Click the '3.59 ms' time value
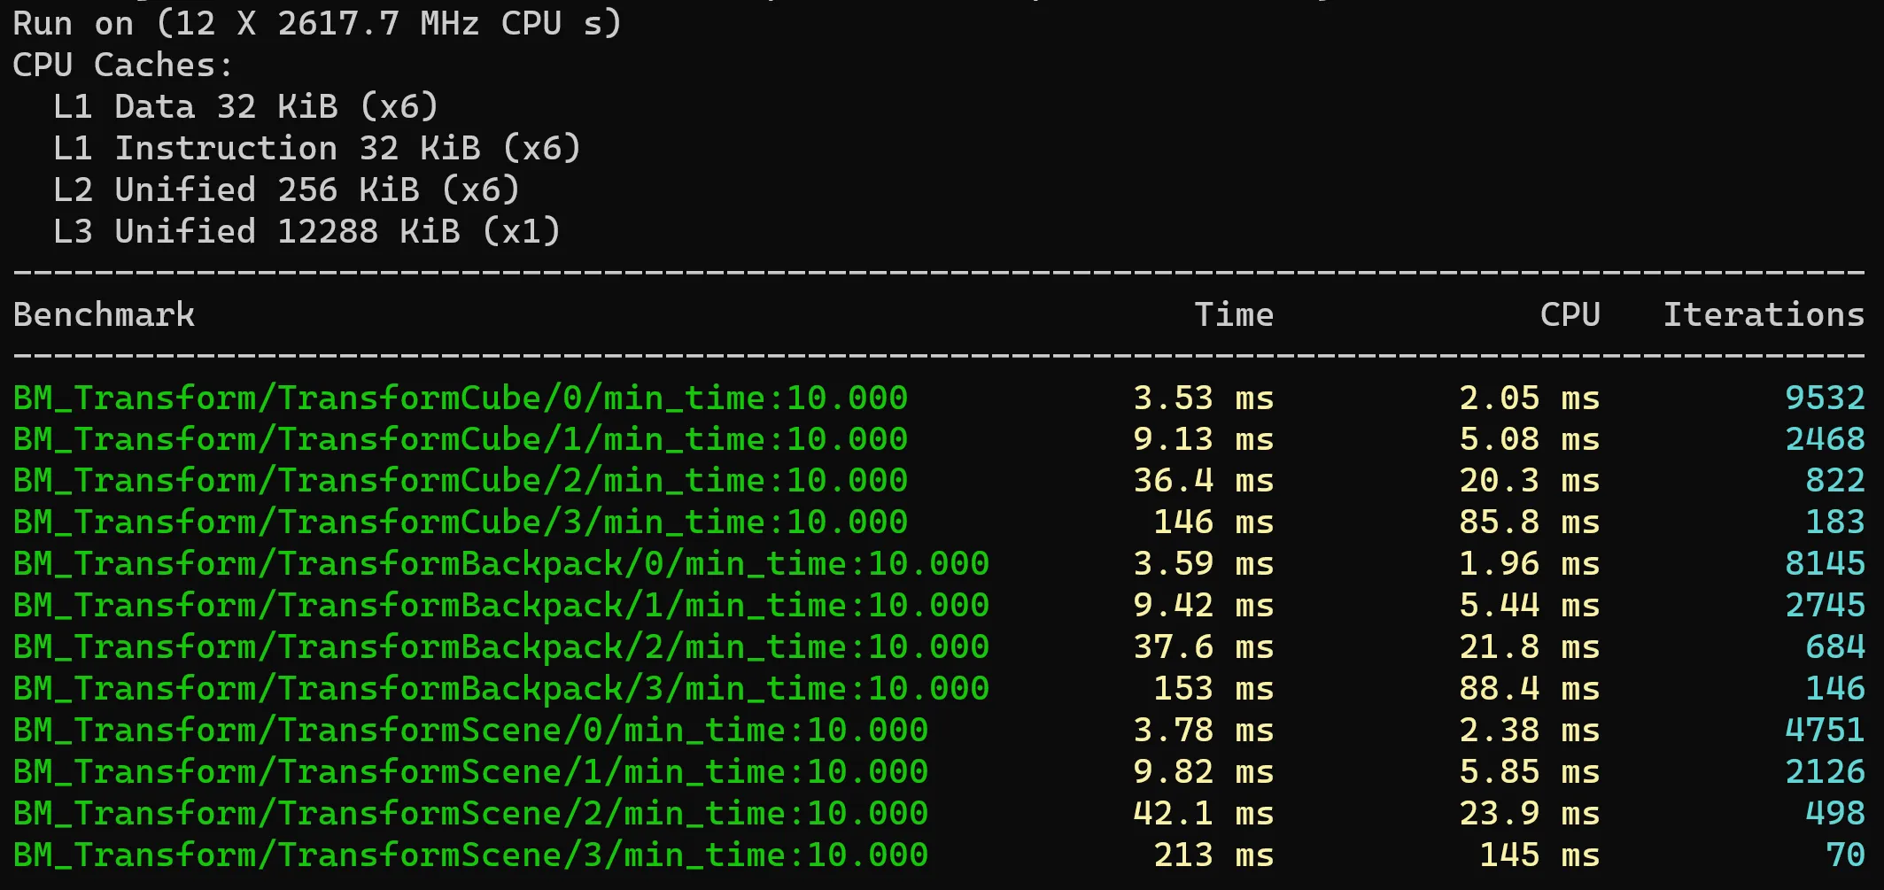Image resolution: width=1884 pixels, height=890 pixels. point(1203,564)
